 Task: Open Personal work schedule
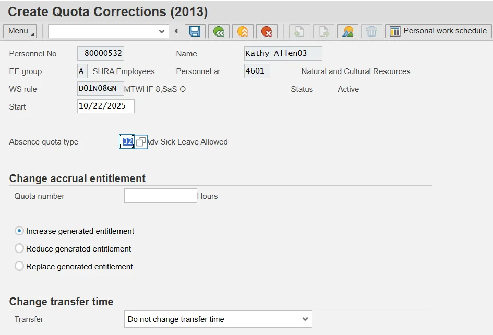pos(438,31)
